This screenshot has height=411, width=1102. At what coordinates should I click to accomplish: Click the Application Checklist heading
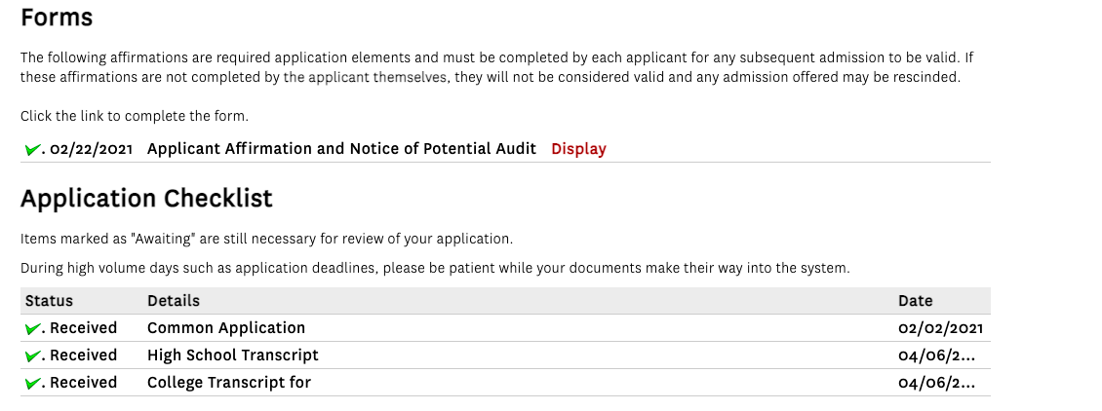146,199
